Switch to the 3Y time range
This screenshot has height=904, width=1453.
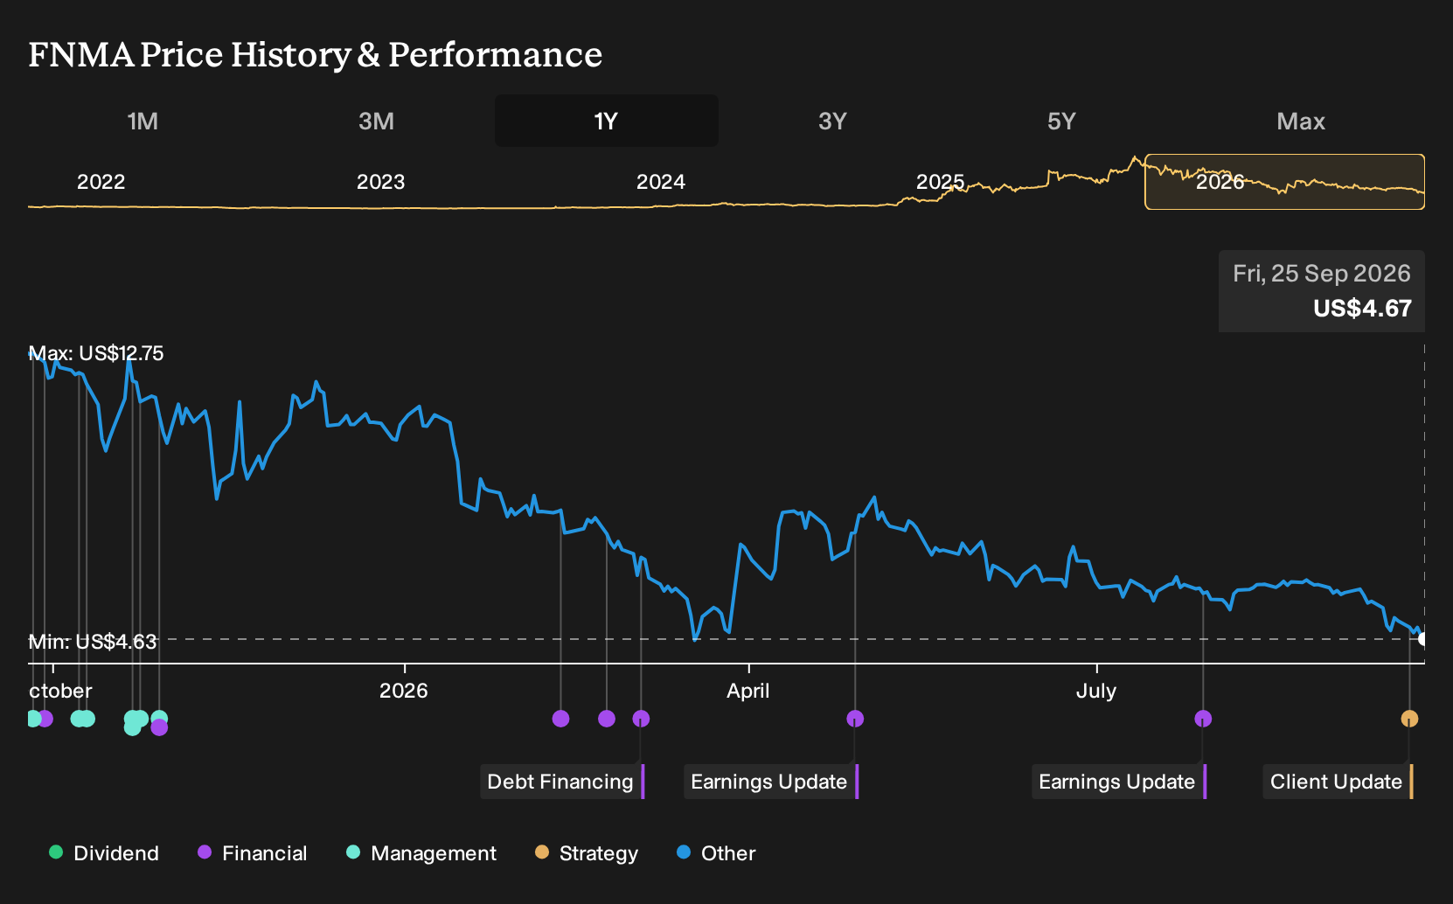(x=832, y=121)
